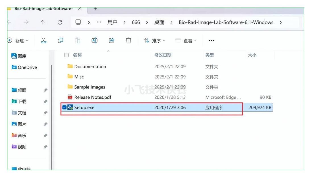Select the Misc folder name
This screenshot has width=311, height=178.
79,77
